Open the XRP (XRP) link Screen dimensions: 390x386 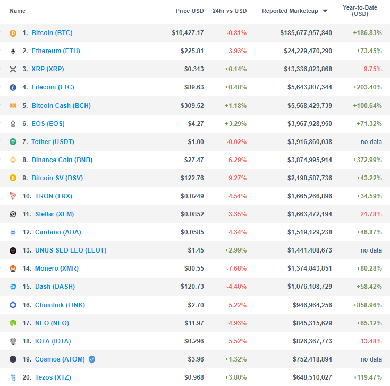(x=48, y=69)
